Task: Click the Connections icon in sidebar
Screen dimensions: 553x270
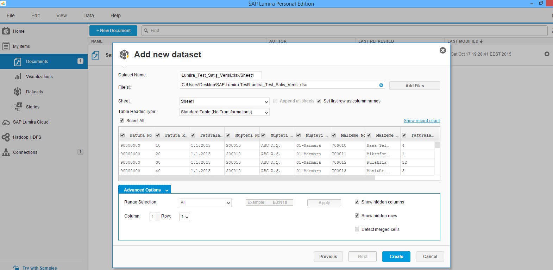Action: (6, 152)
